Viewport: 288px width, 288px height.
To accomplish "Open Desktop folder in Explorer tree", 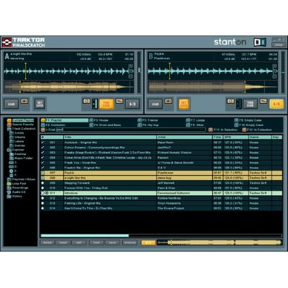I will pos(17,154).
